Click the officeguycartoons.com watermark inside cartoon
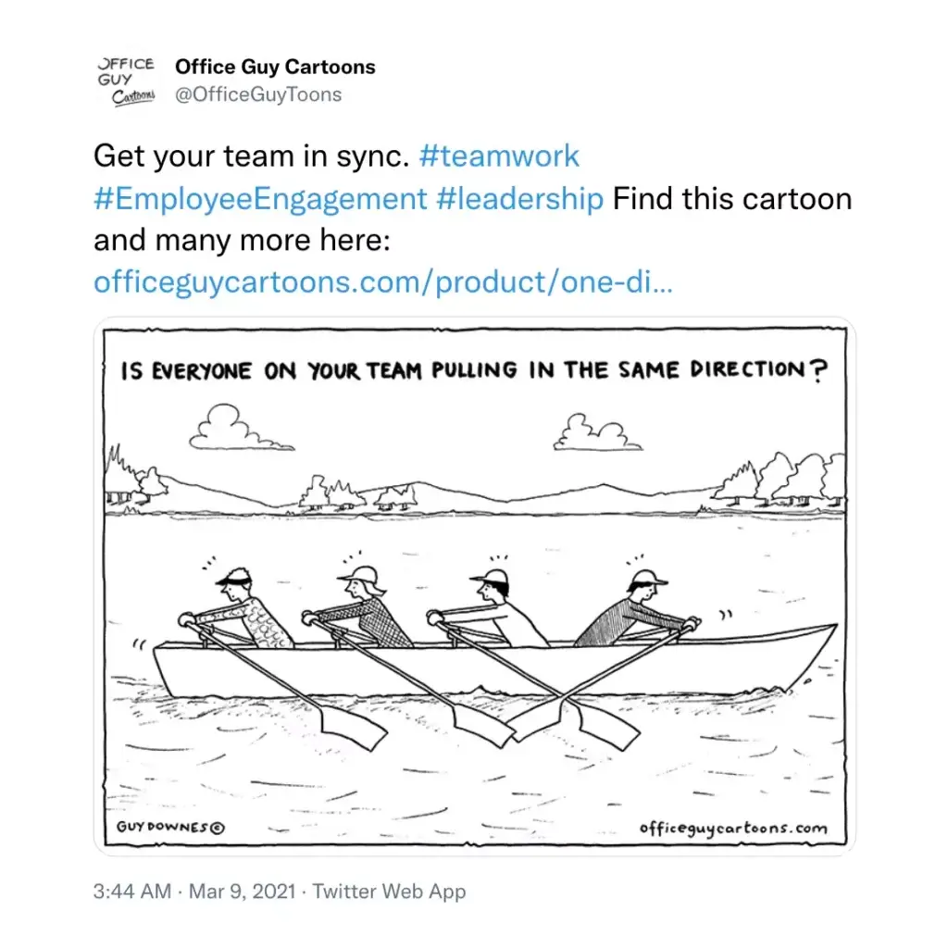This screenshot has width=948, height=948. [x=733, y=828]
